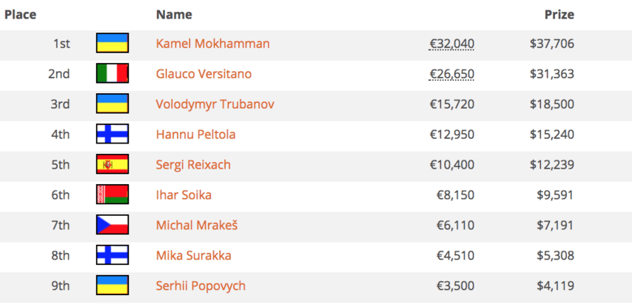Open Kamel Mokhamman's player profile link
632x304 pixels.
(213, 44)
